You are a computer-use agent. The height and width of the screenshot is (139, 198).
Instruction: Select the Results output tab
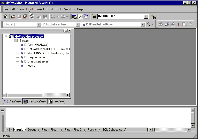(x=92, y=130)
